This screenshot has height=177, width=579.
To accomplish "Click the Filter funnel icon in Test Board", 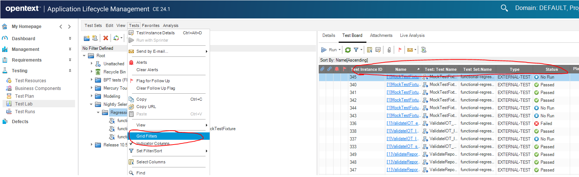I will point(356,50).
